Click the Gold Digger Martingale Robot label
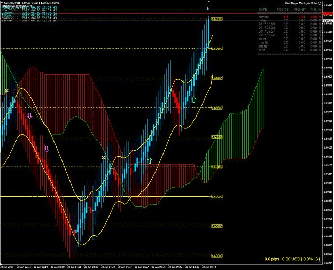Viewport: 334px width, 270px height. pos(301,3)
